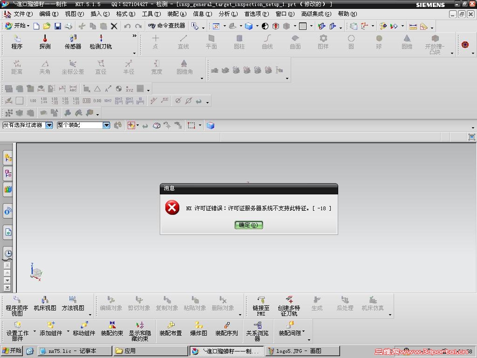Viewport: 477px width, 358px height.
Task: Click the 爆炸图 exploded view button
Action: pyautogui.click(x=198, y=329)
